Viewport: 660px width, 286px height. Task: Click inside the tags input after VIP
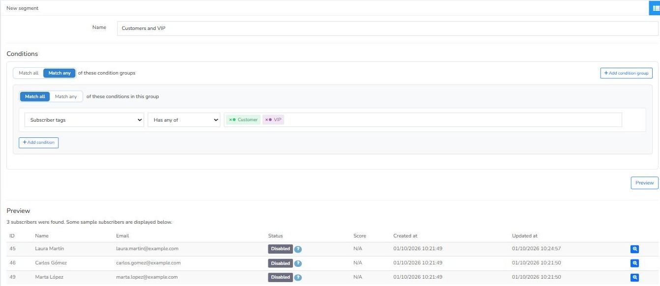coord(452,120)
